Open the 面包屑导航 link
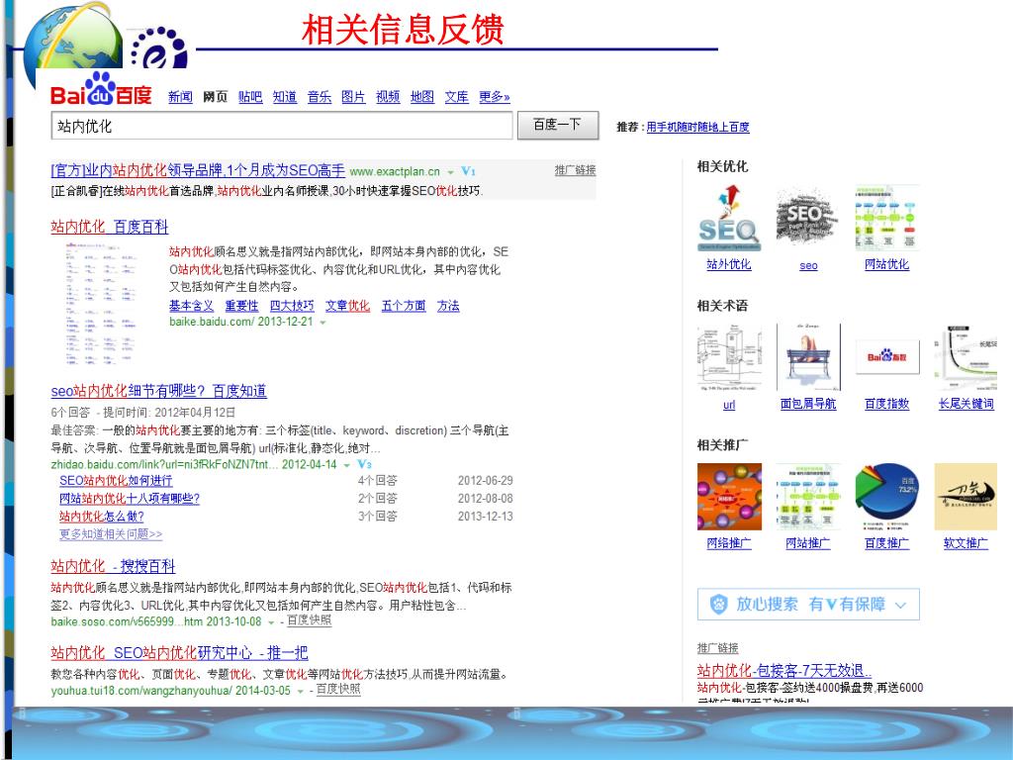1013x760 pixels. tap(808, 404)
